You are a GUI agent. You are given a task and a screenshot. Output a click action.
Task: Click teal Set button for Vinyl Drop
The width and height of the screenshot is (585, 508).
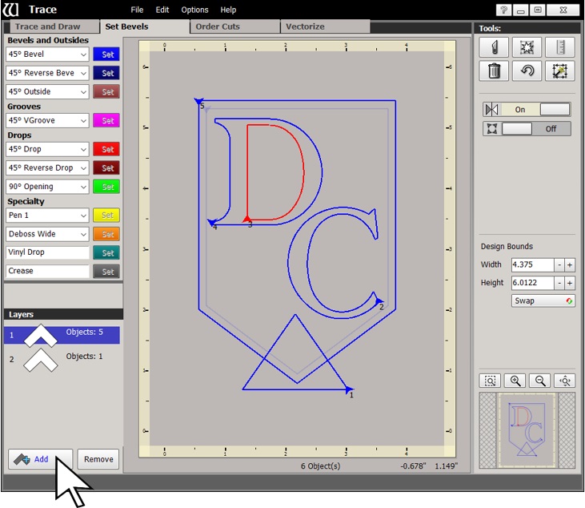[106, 252]
